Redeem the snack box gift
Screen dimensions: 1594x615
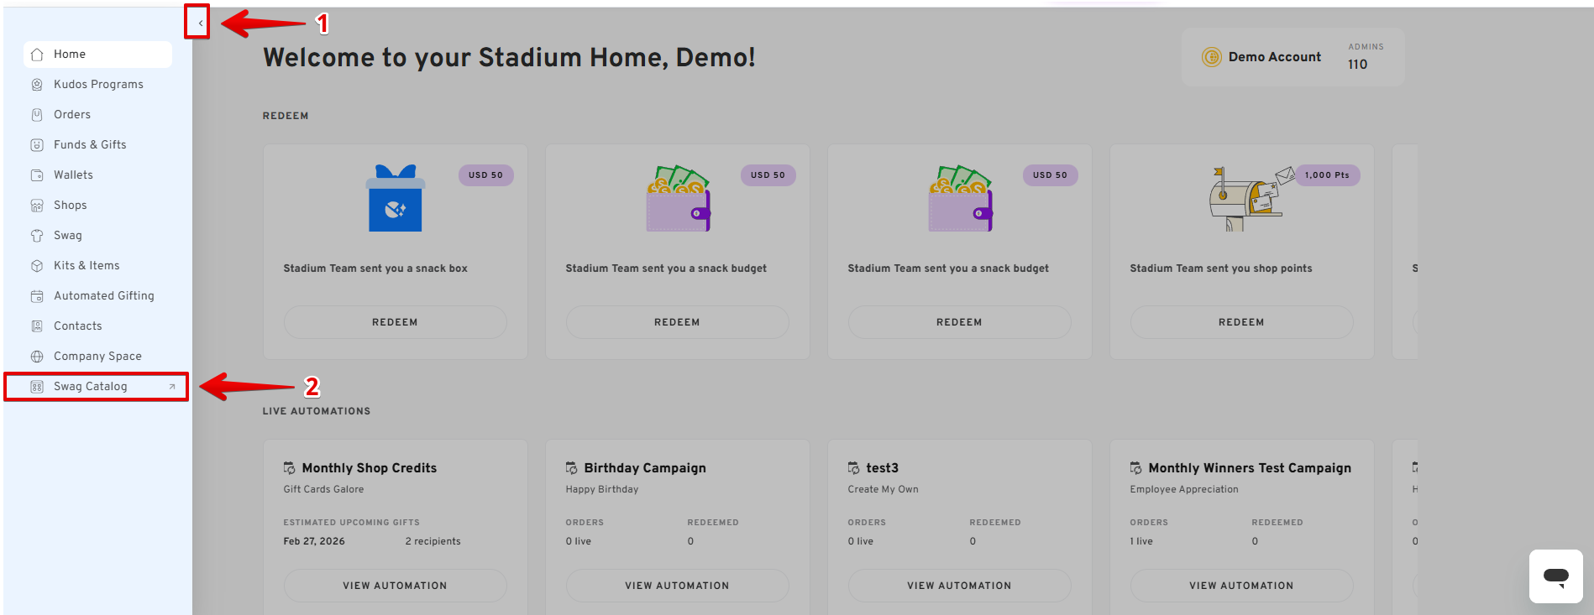(395, 322)
